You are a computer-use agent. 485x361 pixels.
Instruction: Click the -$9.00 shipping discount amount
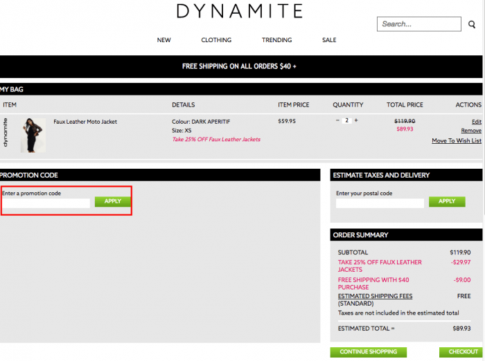[x=462, y=280]
